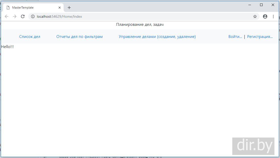280x158 pixels.
Task: Open the "Список дел" link
Action: pyautogui.click(x=30, y=37)
